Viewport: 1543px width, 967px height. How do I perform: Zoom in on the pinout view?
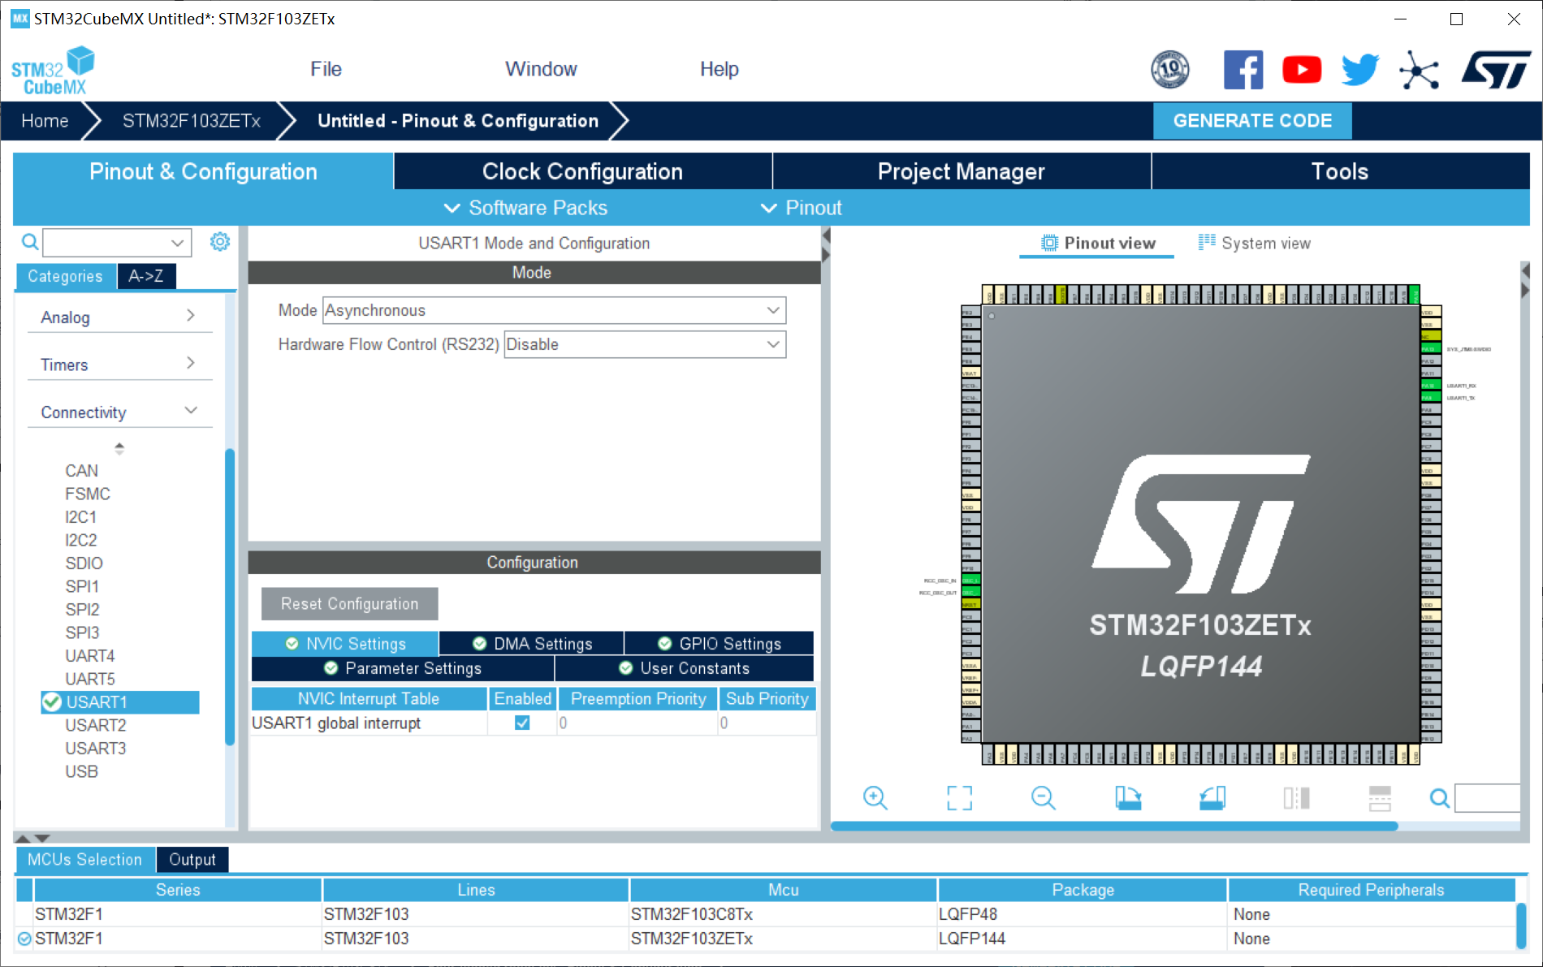point(875,798)
